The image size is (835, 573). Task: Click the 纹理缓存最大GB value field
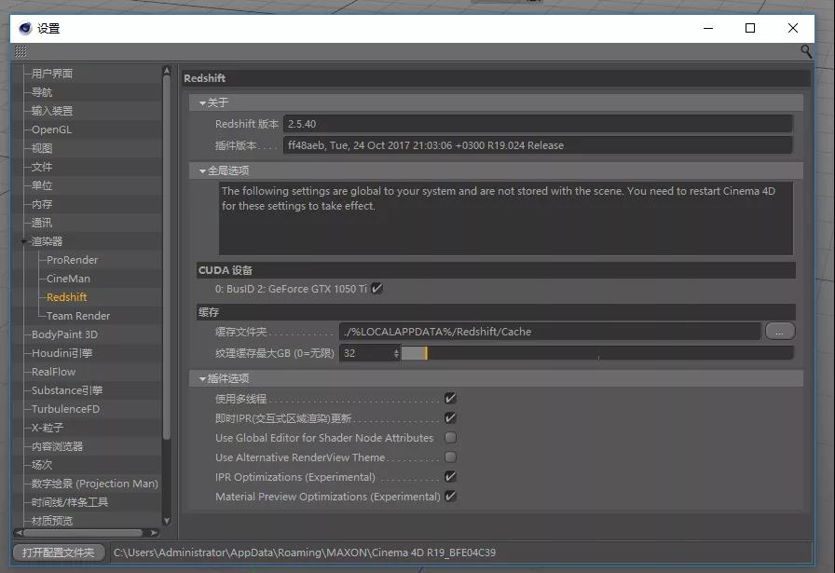[x=367, y=353]
